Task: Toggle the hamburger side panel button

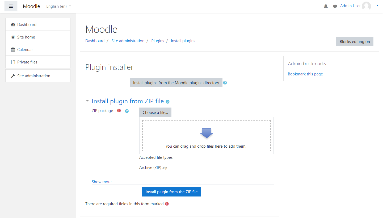Action: pos(11,6)
